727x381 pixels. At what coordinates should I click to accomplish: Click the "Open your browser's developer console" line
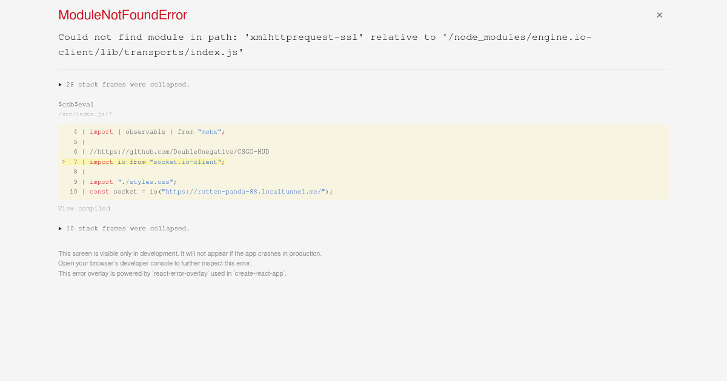[x=154, y=263]
